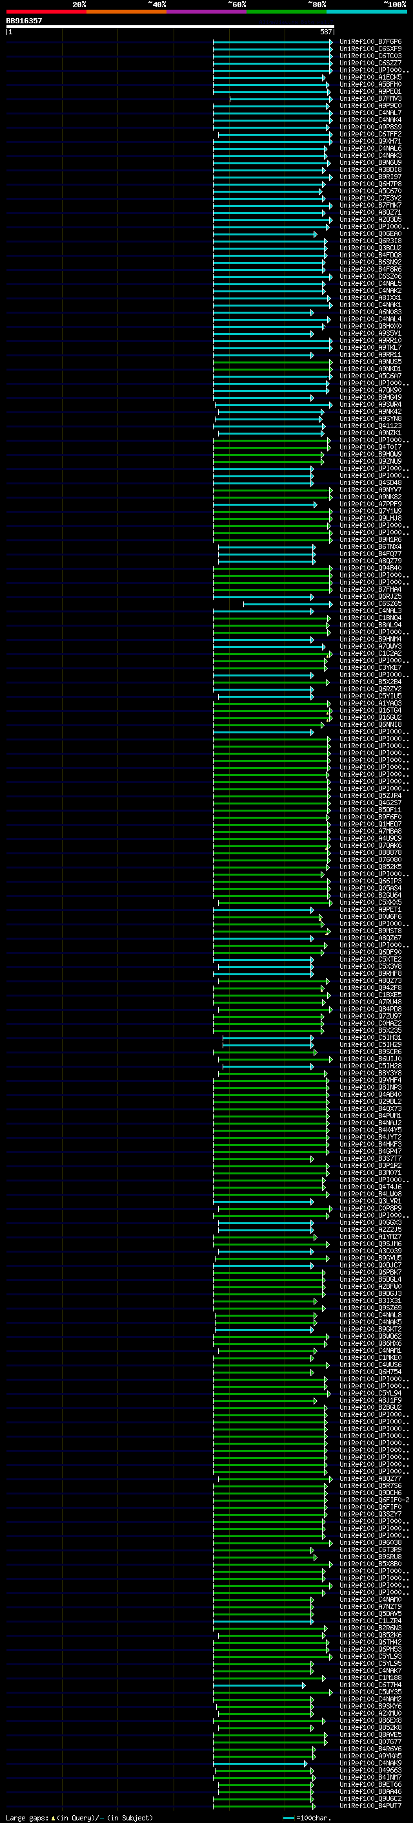Select label UniRef100_A7PPF9

[x=370, y=504]
